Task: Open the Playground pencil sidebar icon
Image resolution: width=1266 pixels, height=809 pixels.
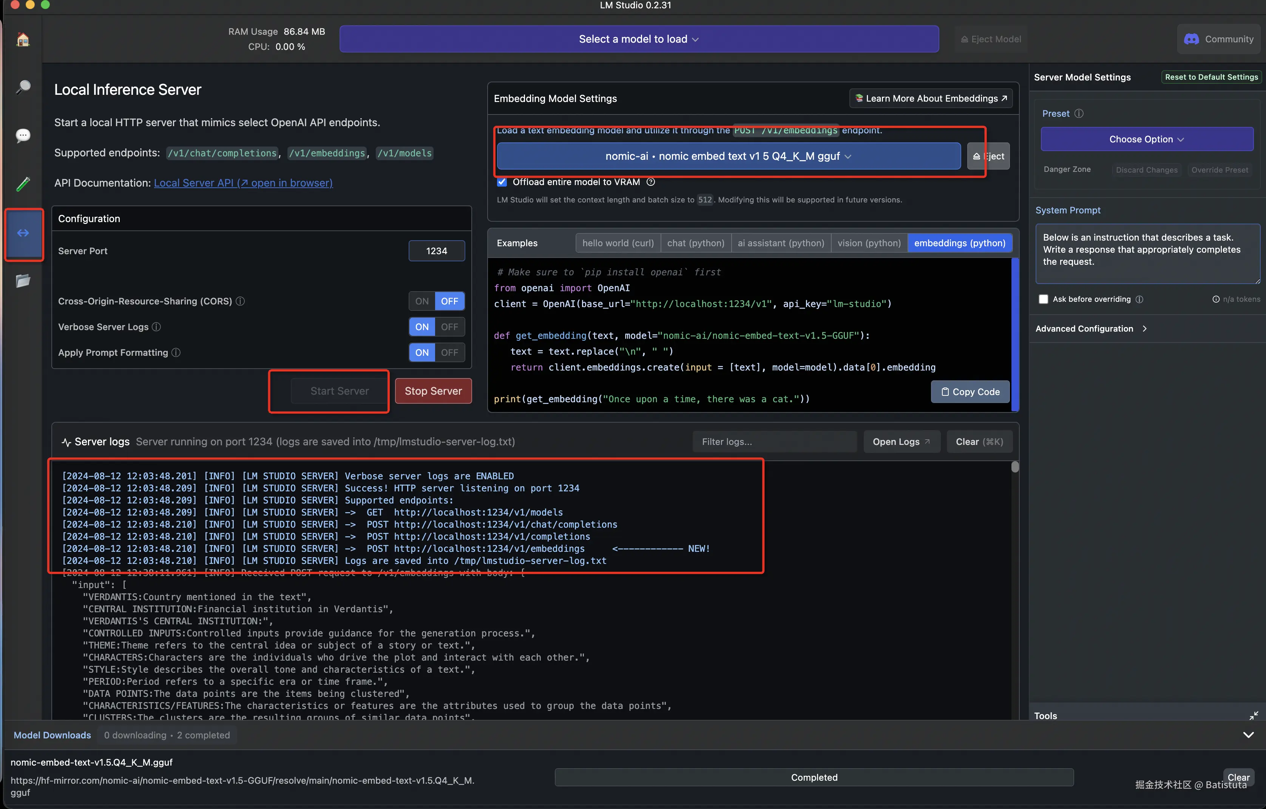Action: click(x=23, y=184)
